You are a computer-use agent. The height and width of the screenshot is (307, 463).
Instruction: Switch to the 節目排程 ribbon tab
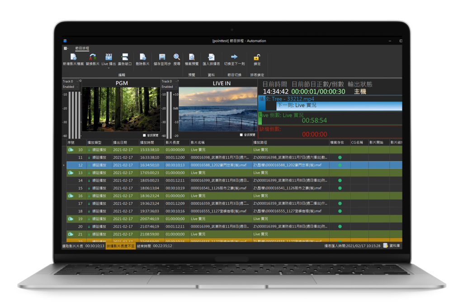pos(82,48)
